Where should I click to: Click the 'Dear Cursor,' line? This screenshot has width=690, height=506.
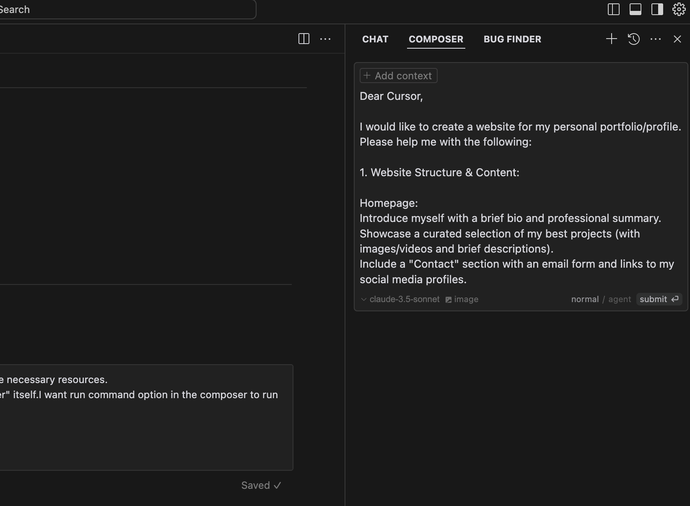click(391, 96)
